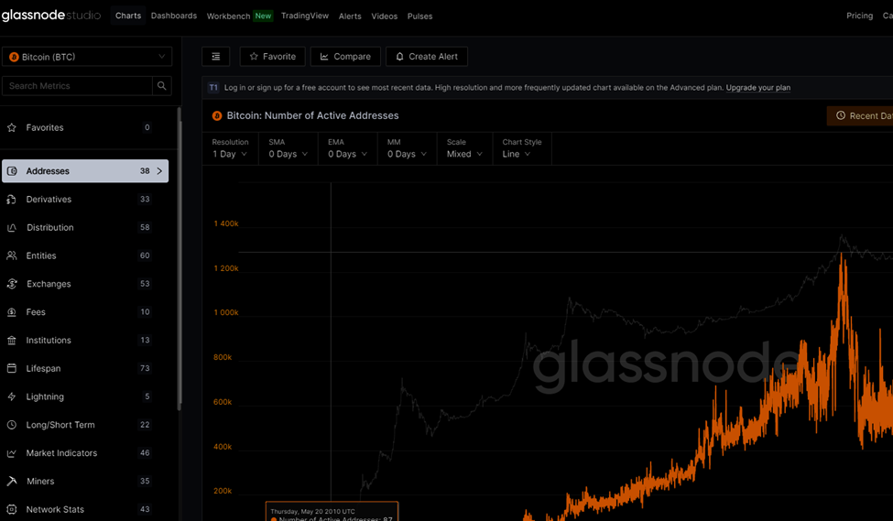Viewport: 893px width, 521px height.
Task: Click the search magnifier icon
Action: tap(162, 86)
